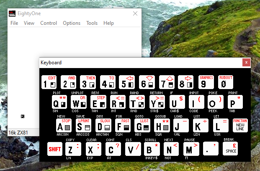Click the period comma key
Screen dimensions: 260x171
click(211, 149)
